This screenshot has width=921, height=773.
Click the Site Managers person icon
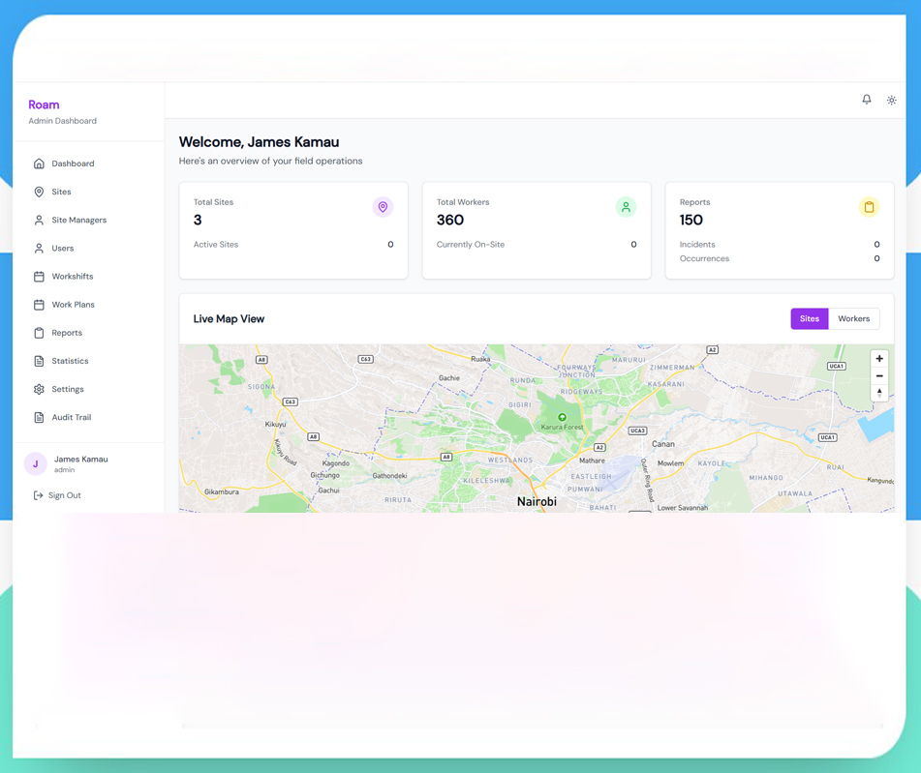pos(39,220)
